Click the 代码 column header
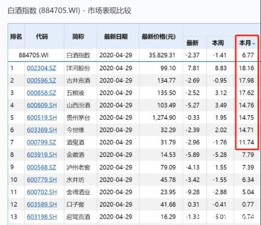This screenshot has width=261, height=225. pos(42,36)
